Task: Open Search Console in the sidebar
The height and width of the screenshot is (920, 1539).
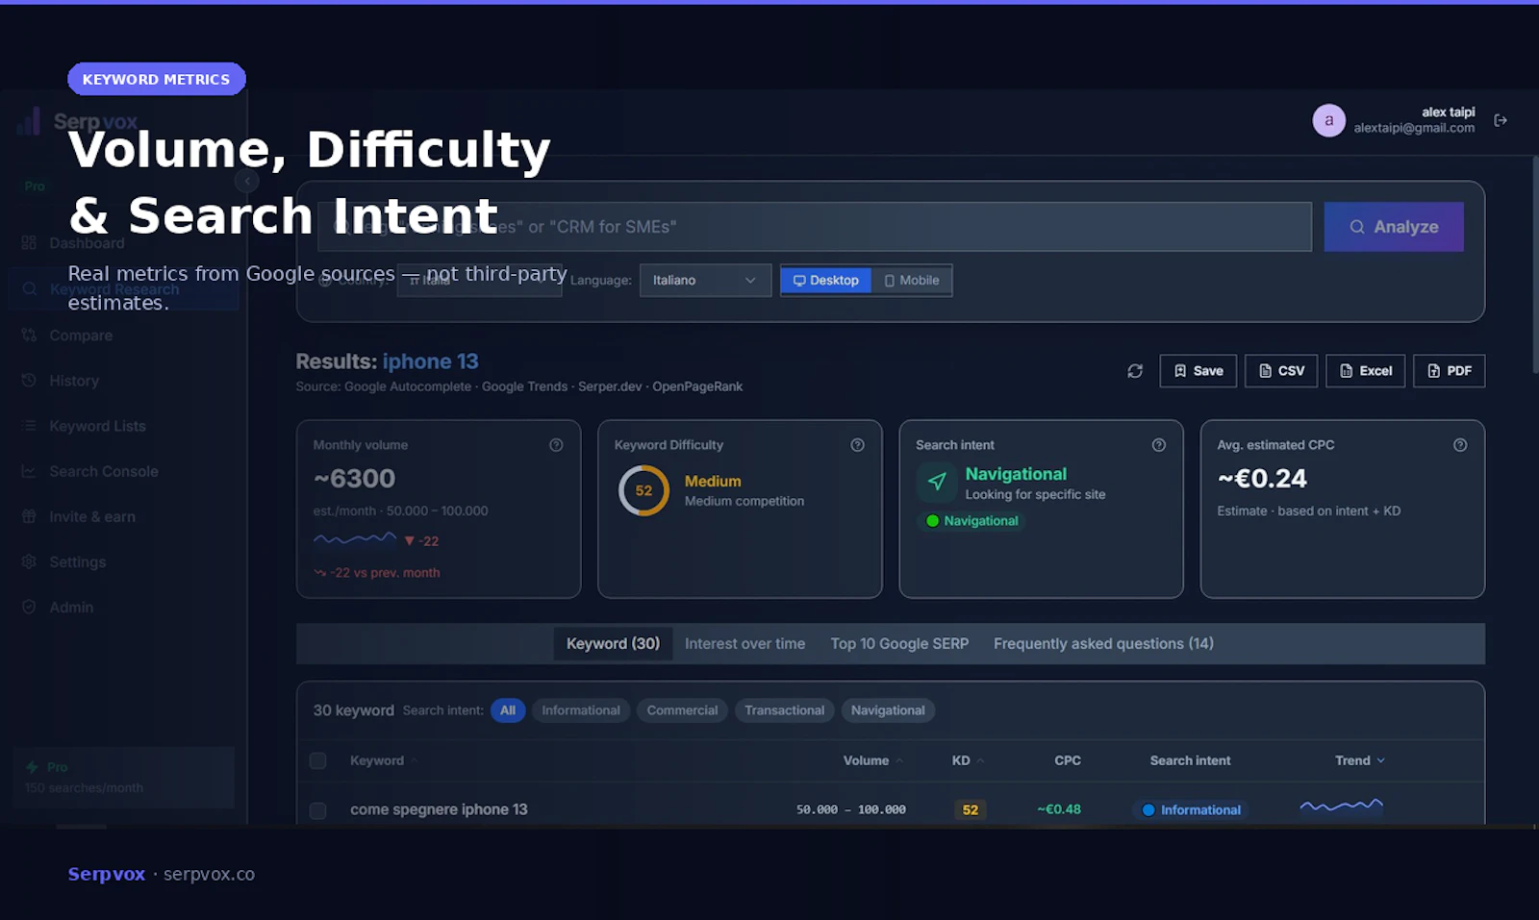Action: click(x=103, y=471)
